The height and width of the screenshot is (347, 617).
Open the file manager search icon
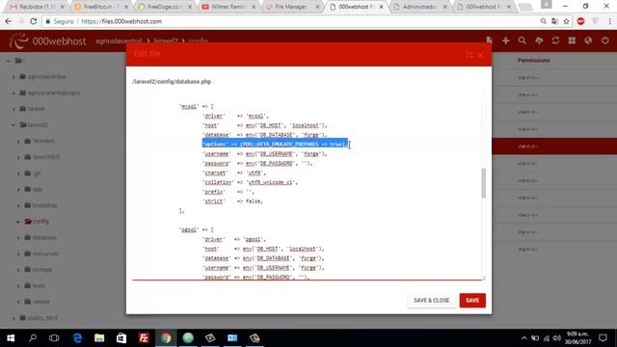[x=523, y=40]
